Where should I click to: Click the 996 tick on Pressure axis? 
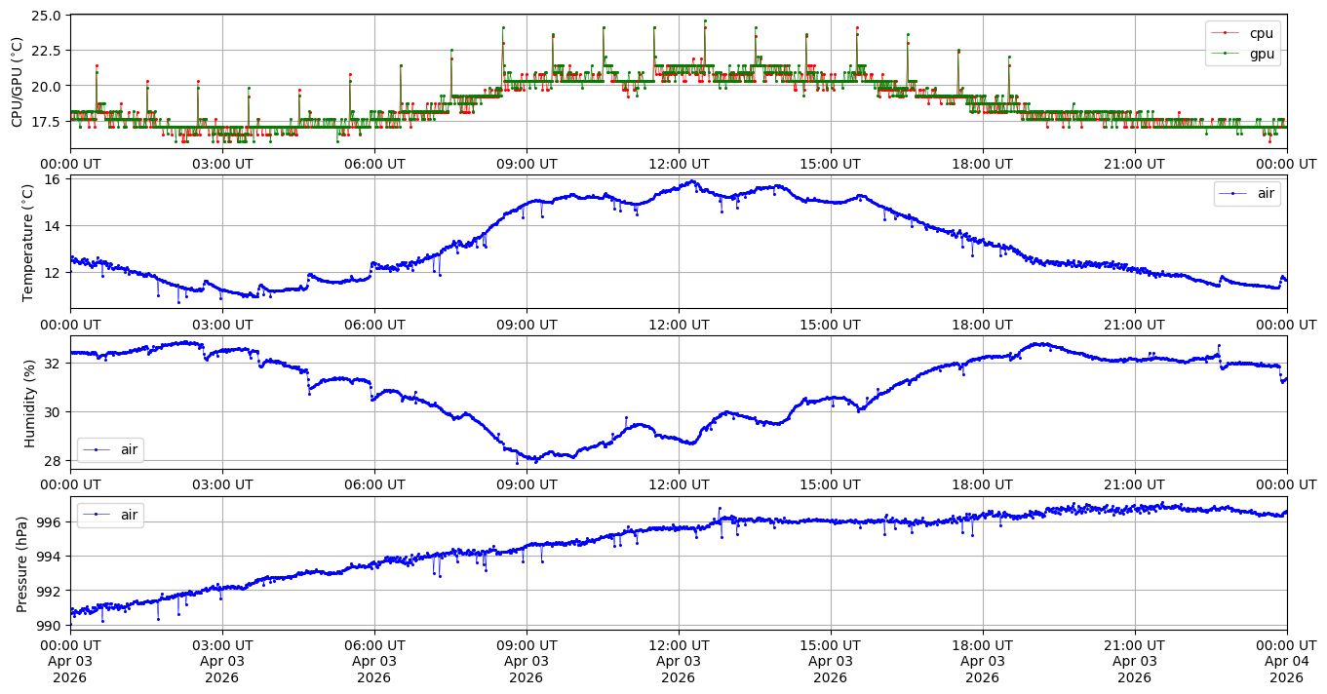point(51,522)
